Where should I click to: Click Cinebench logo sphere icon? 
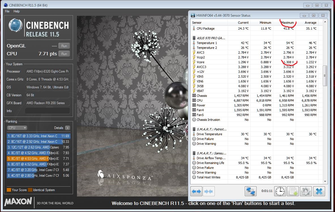click(x=15, y=25)
